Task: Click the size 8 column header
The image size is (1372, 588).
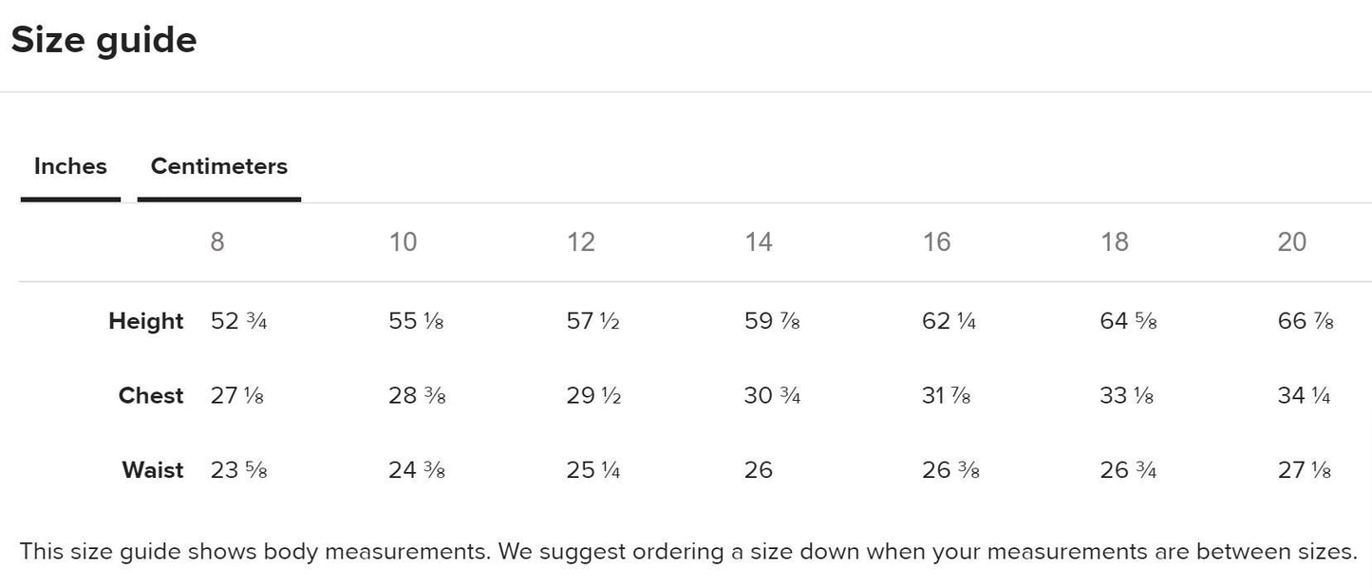Action: point(217,242)
